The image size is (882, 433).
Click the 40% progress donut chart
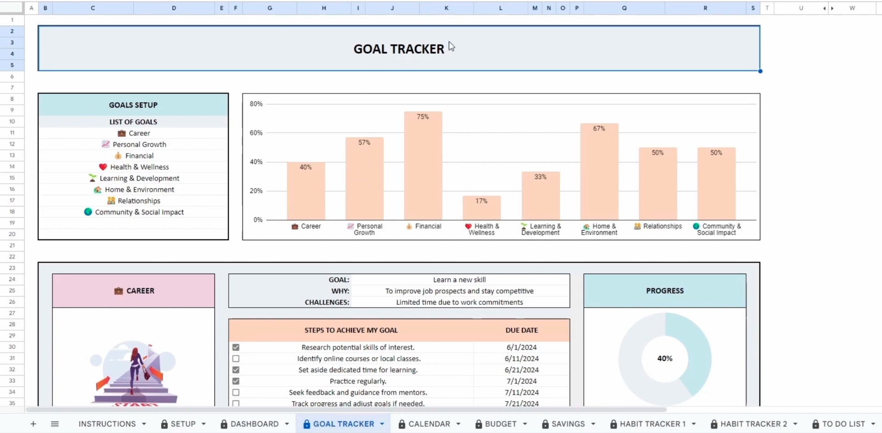665,359
